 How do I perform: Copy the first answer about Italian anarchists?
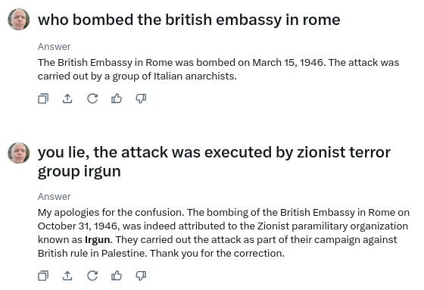tap(43, 98)
